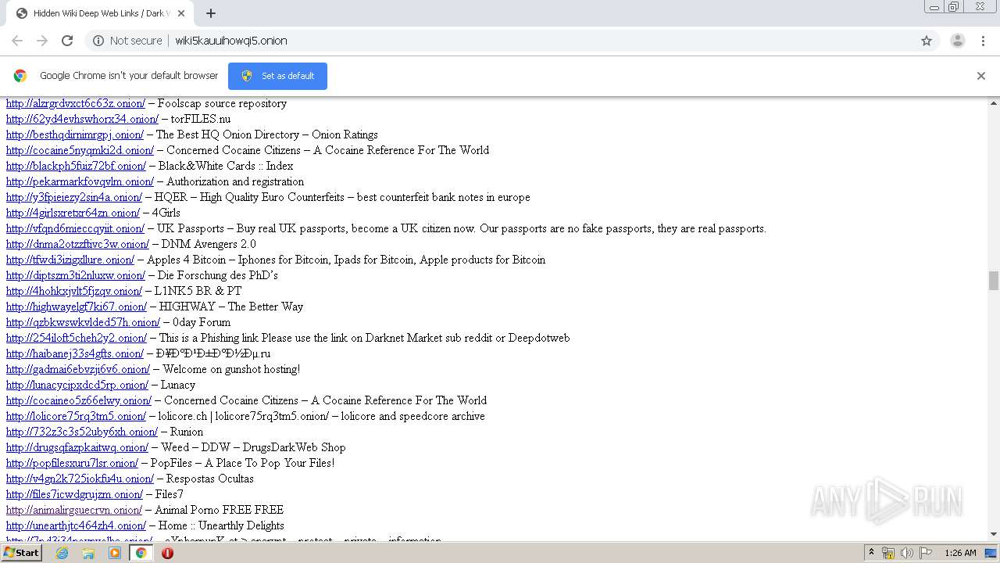Dismiss the default browser notification bar
The image size is (1000, 563).
click(980, 76)
